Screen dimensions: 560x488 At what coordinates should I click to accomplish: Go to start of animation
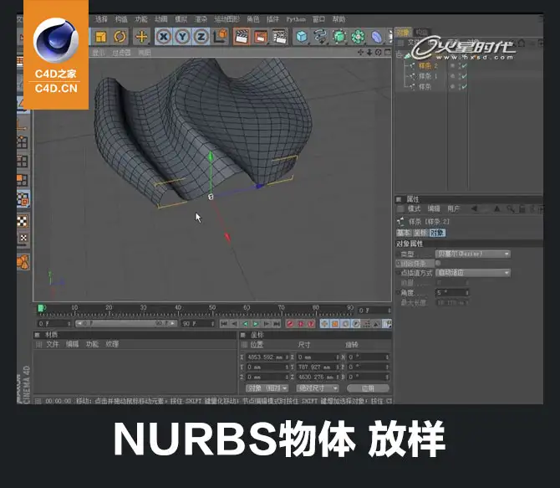tap(224, 324)
